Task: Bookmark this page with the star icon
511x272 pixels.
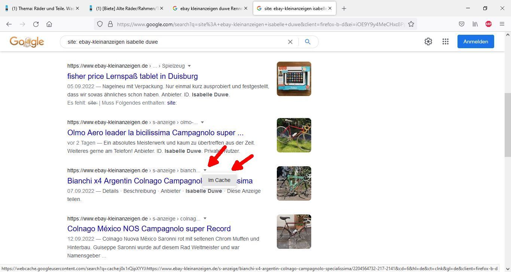Action: coord(411,24)
